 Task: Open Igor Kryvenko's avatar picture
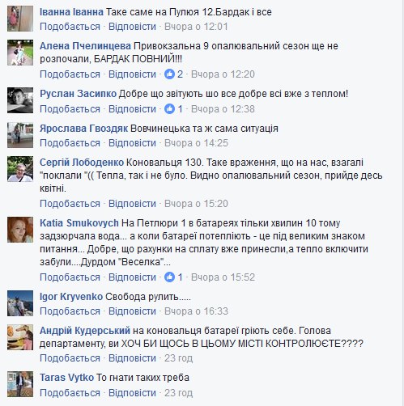pyautogui.click(x=20, y=303)
